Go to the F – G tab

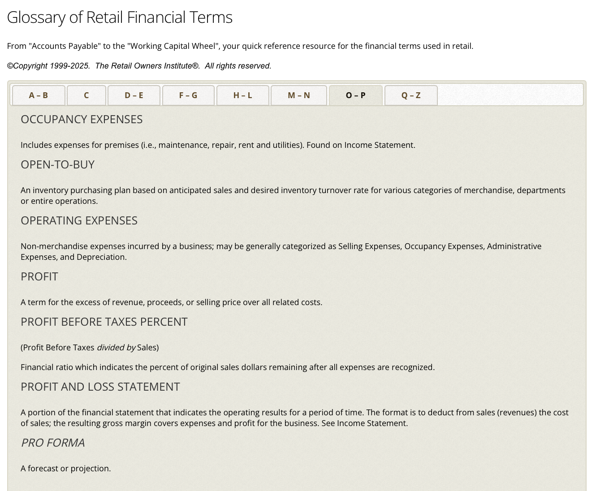[188, 95]
